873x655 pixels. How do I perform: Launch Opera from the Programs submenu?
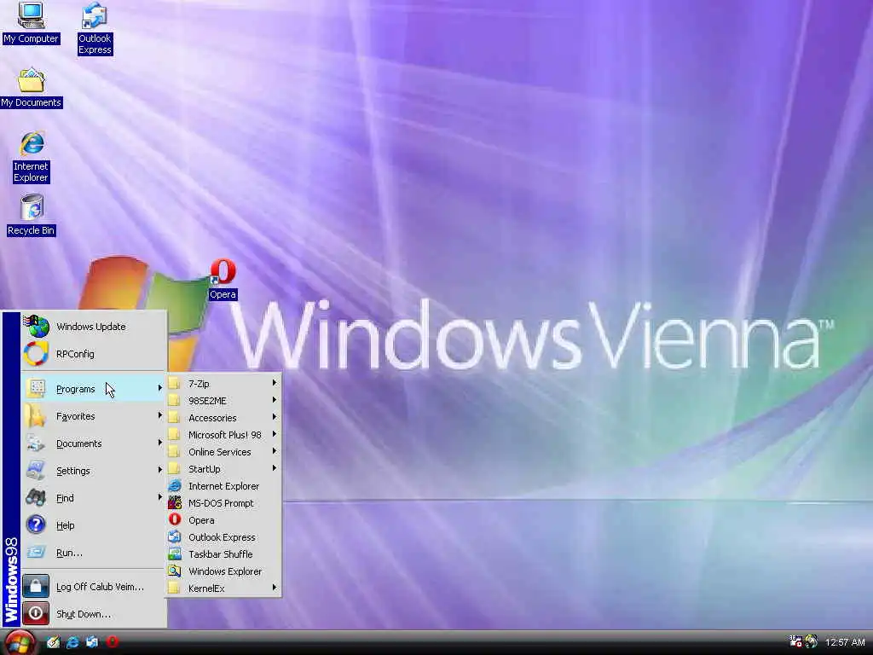click(223, 520)
